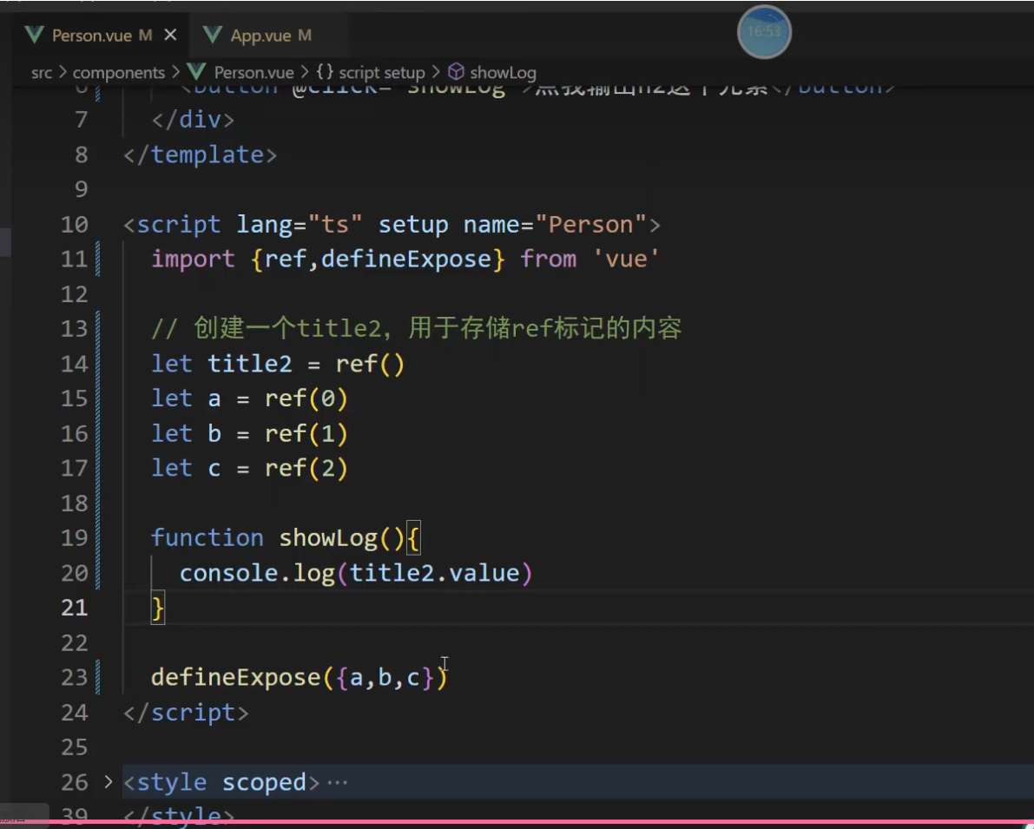This screenshot has width=1034, height=829.
Task: Click the style scoped tag on line 26
Action: tap(221, 782)
